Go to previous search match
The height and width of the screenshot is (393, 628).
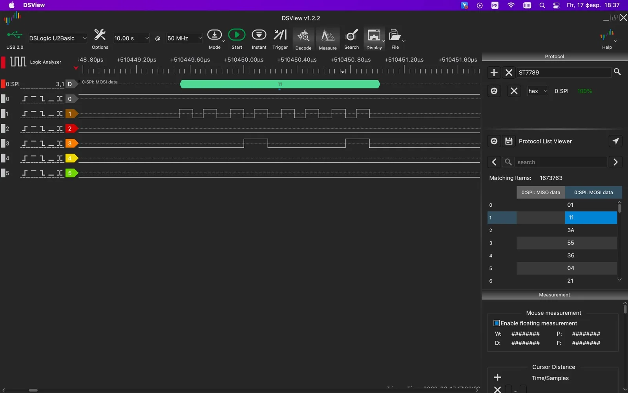[x=494, y=162]
